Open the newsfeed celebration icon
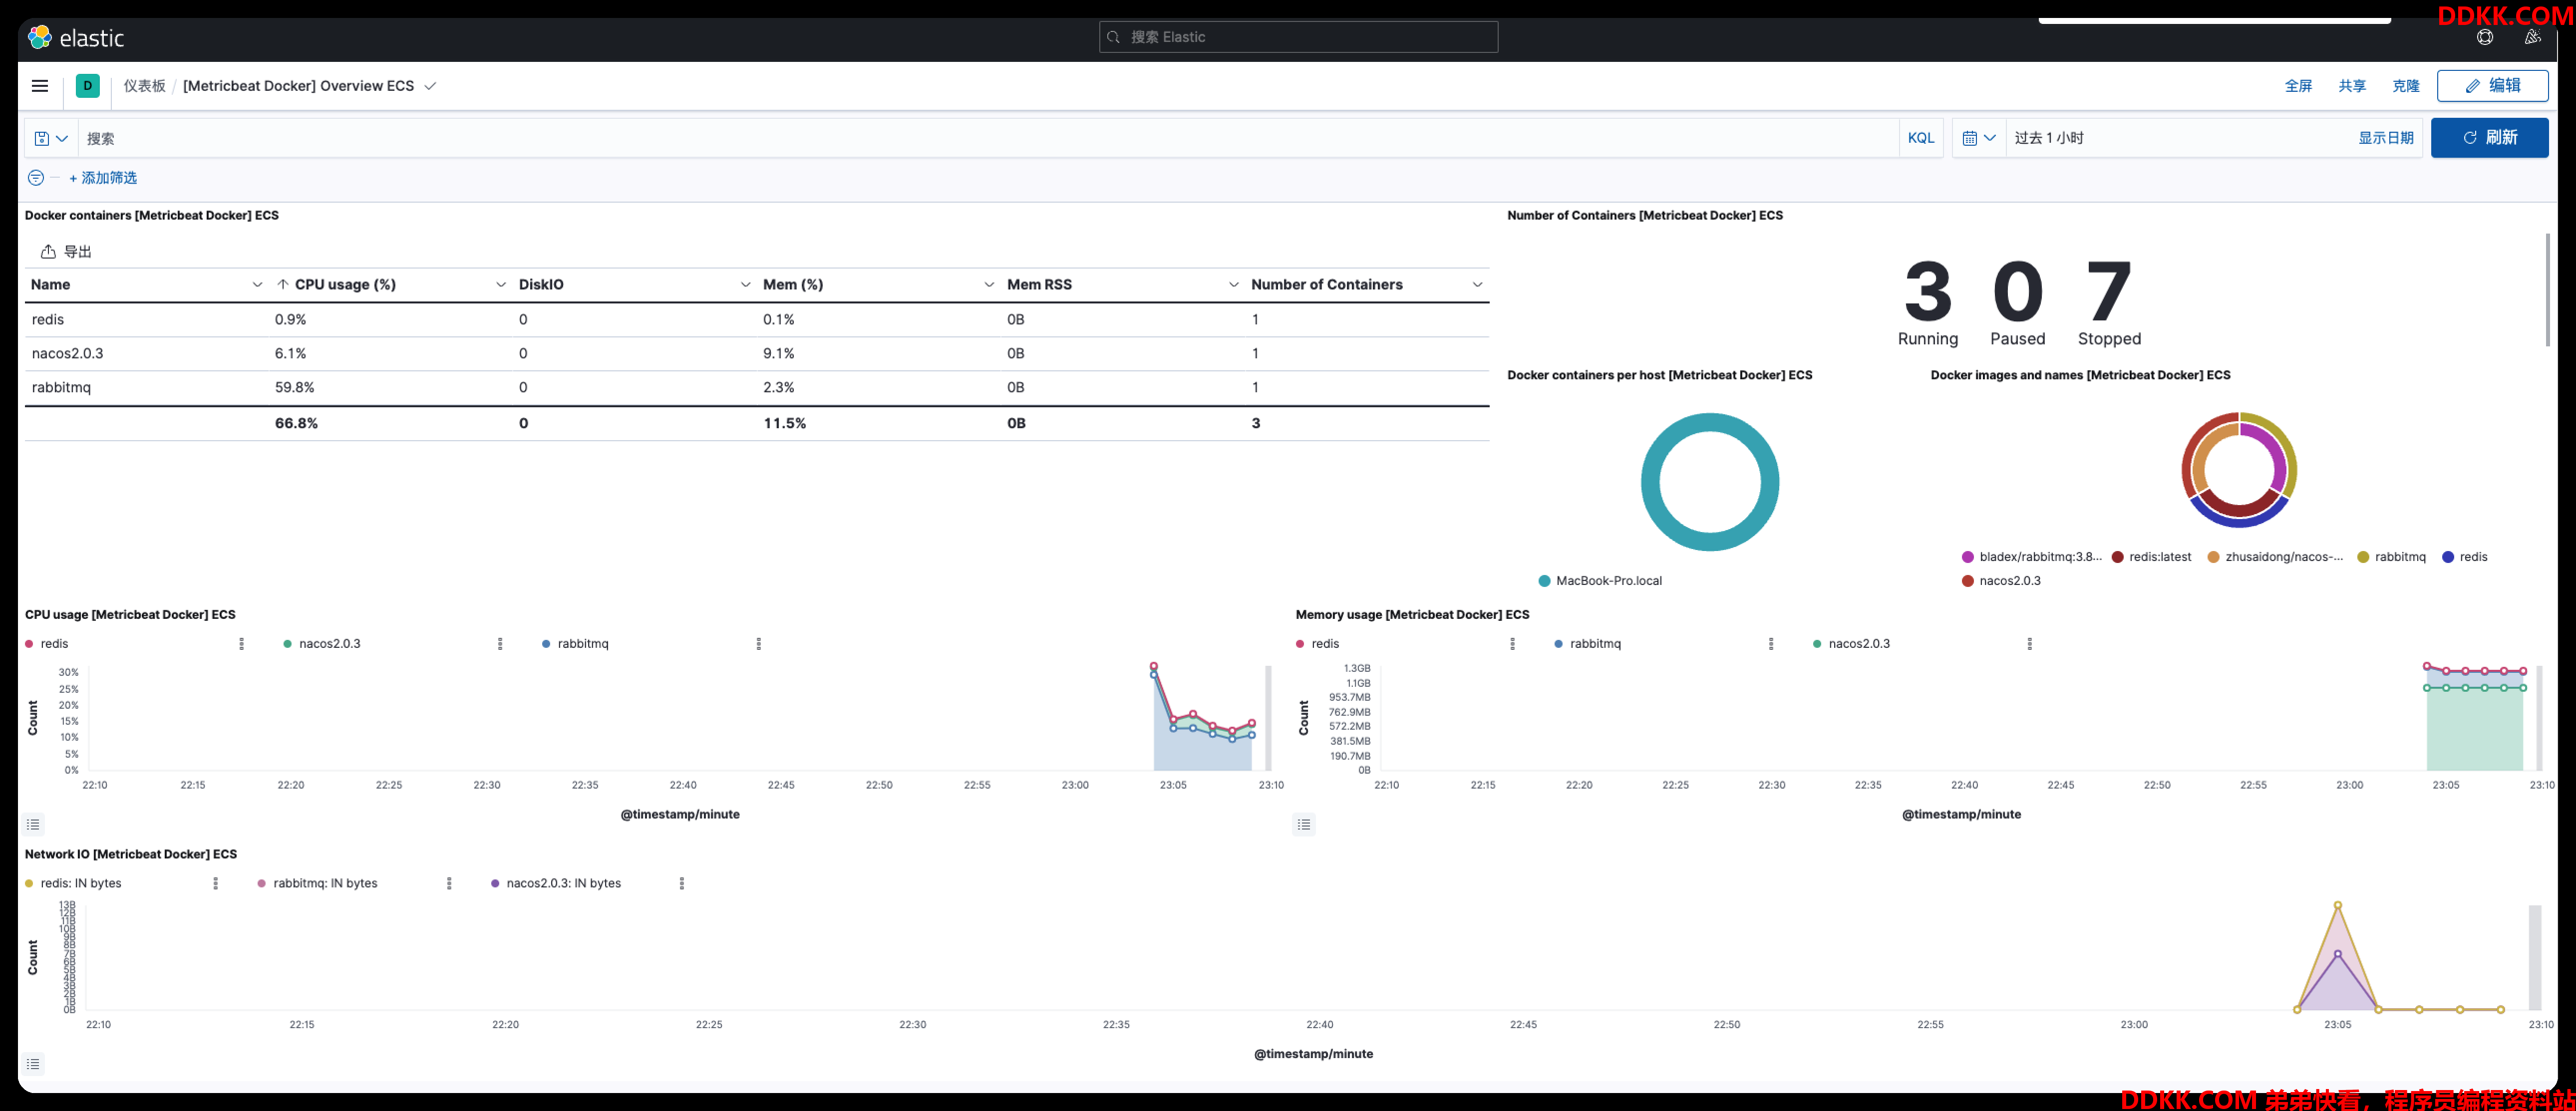This screenshot has height=1111, width=2576. coord(2532,37)
